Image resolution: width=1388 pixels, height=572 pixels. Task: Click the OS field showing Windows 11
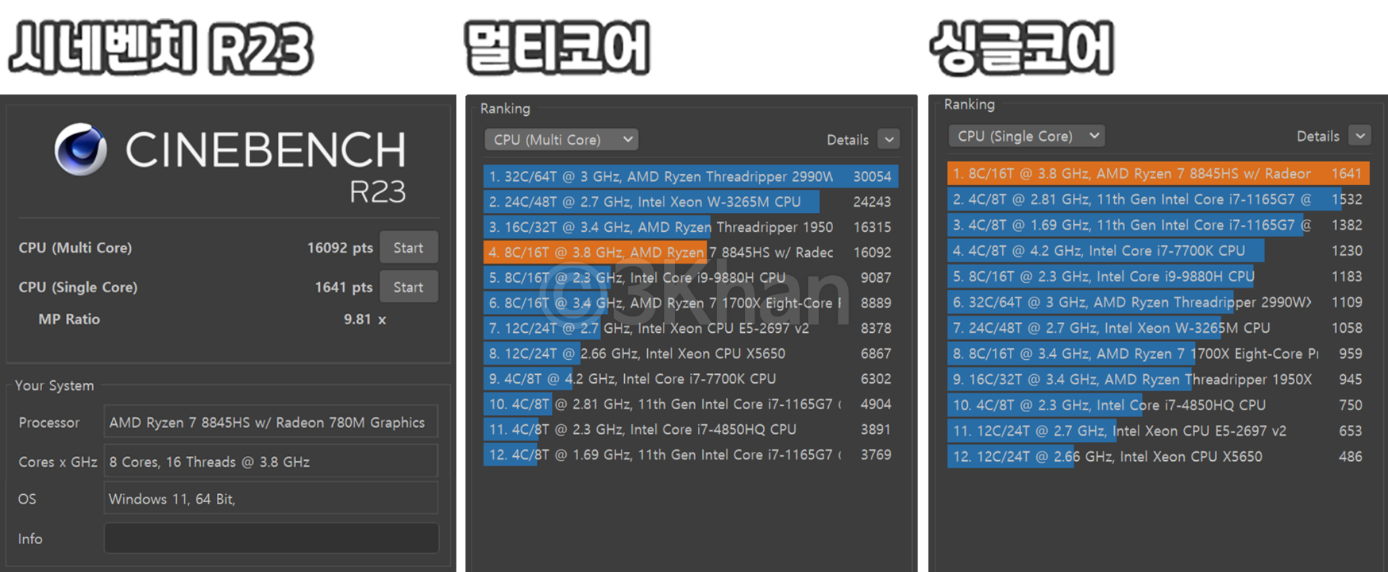(270, 499)
